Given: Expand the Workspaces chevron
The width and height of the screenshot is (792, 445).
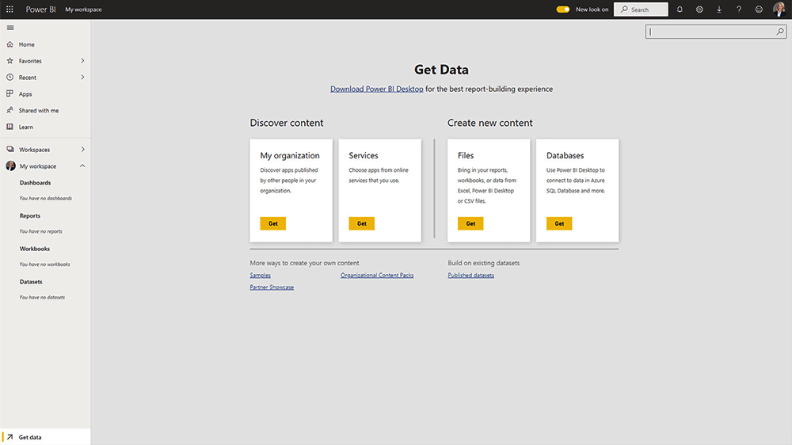Looking at the screenshot, I should point(82,150).
